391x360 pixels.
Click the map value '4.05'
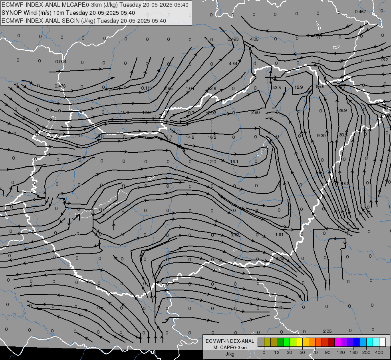[x=254, y=39]
